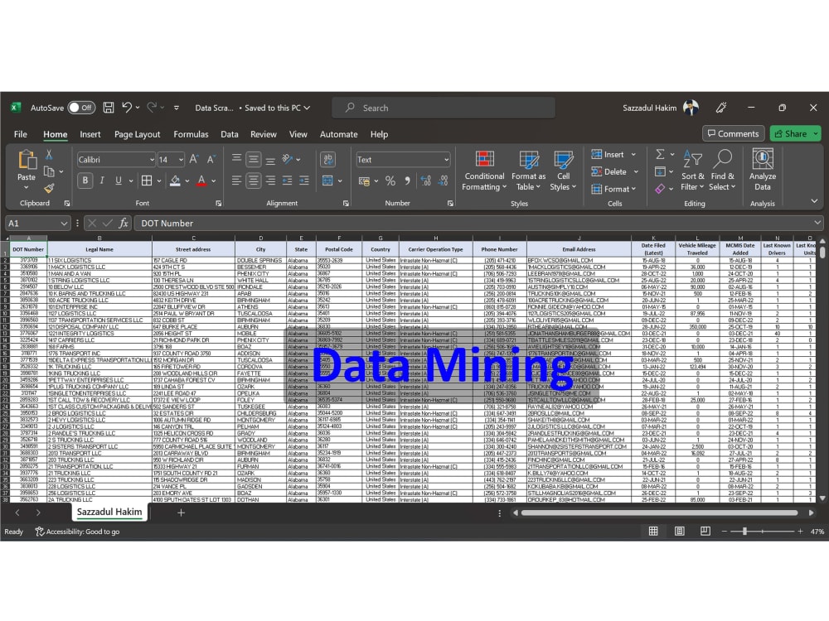
Task: Click the Bottom Align icon
Action: coord(270,160)
